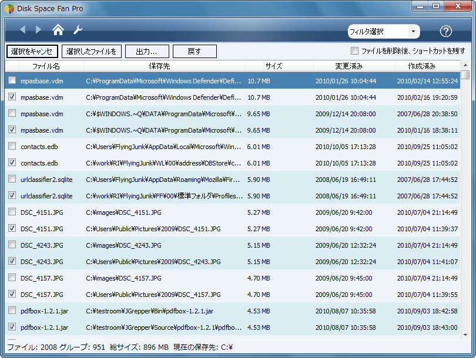Enable ファイルを削除後、ショートカットを残す checkbox
The image size is (476, 358).
[x=354, y=50]
